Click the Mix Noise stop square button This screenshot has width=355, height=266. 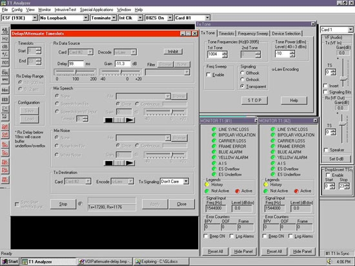[108, 163]
